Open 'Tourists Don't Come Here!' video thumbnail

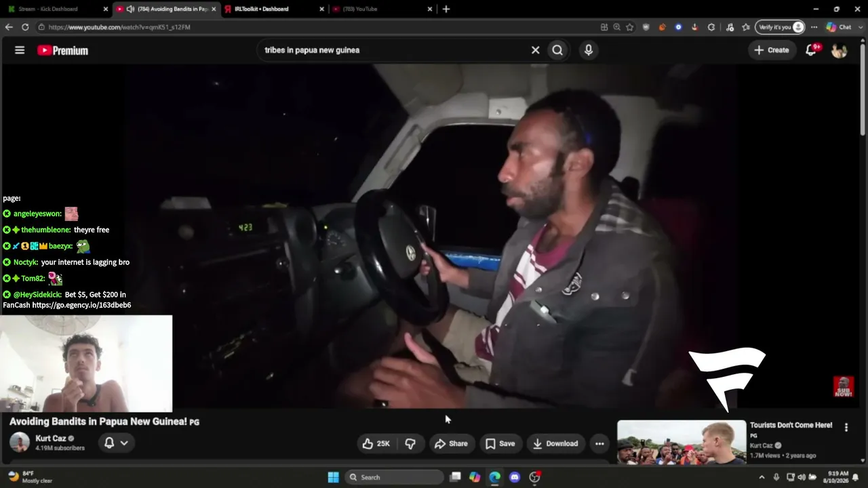682,443
